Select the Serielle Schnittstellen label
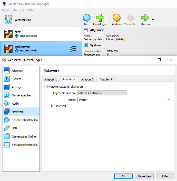 click(x=25, y=120)
